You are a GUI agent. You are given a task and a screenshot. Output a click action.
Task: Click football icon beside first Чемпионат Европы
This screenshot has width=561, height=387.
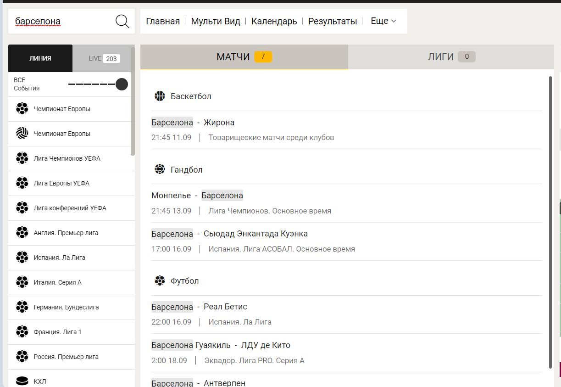pyautogui.click(x=22, y=109)
